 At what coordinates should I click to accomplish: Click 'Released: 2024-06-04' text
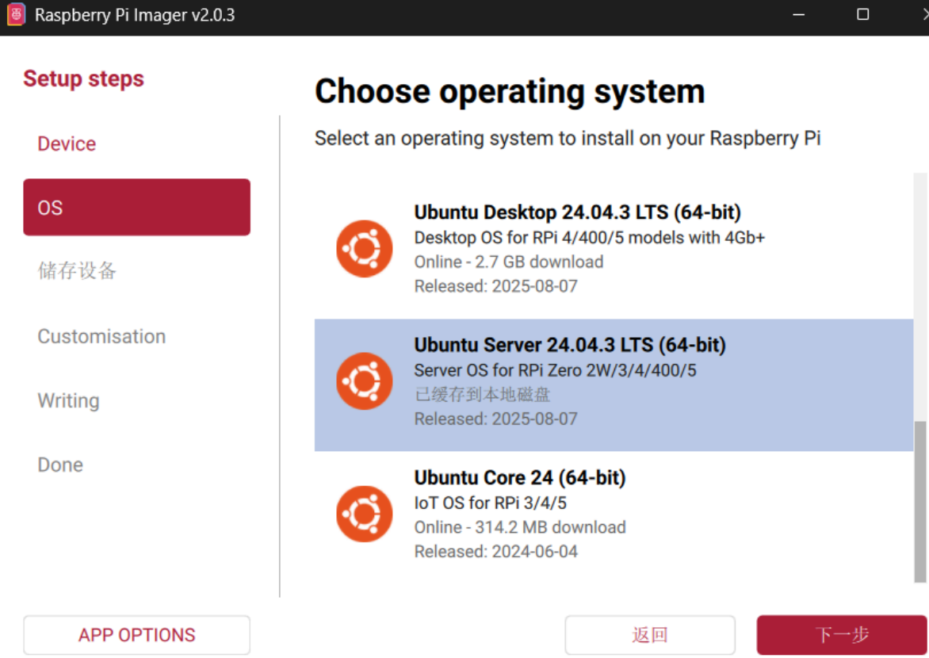[496, 551]
